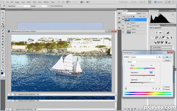Select the Gradient tool
The image size is (177, 111).
click(3, 44)
